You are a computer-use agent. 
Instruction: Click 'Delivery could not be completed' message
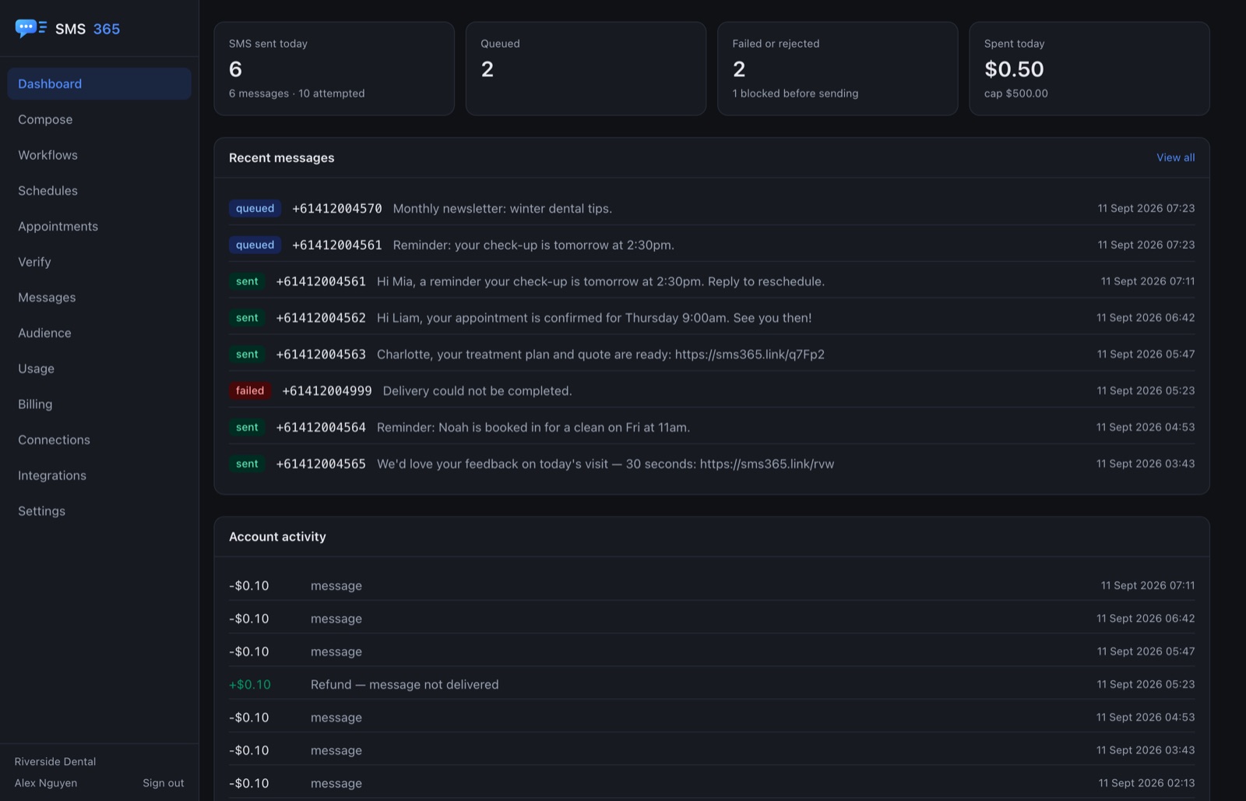[x=477, y=390]
